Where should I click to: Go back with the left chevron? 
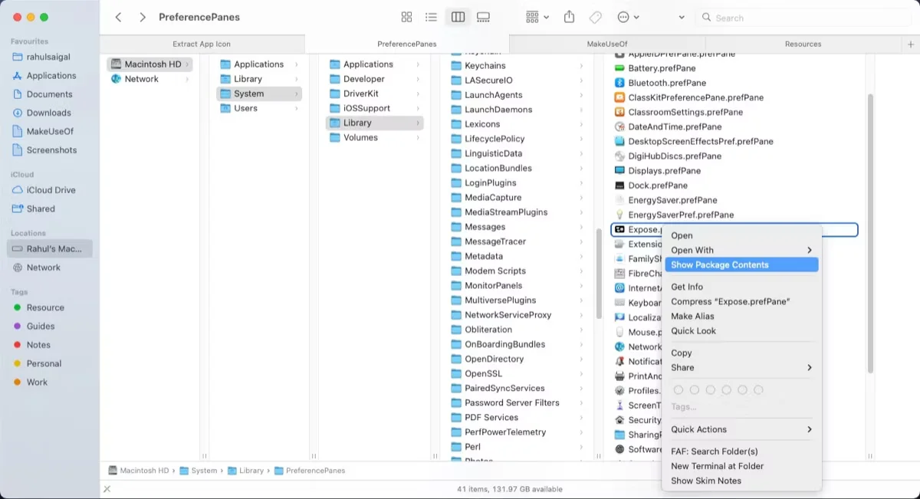(118, 17)
